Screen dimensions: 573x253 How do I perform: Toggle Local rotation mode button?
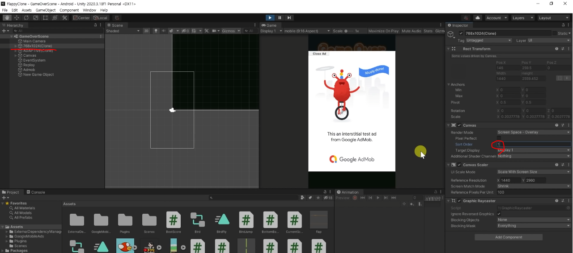coord(100,18)
